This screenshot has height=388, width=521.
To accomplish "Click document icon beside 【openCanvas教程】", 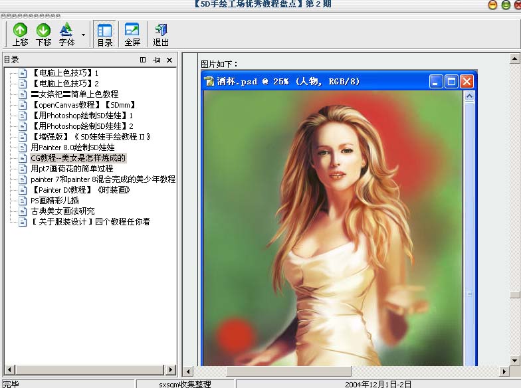I will [x=23, y=105].
